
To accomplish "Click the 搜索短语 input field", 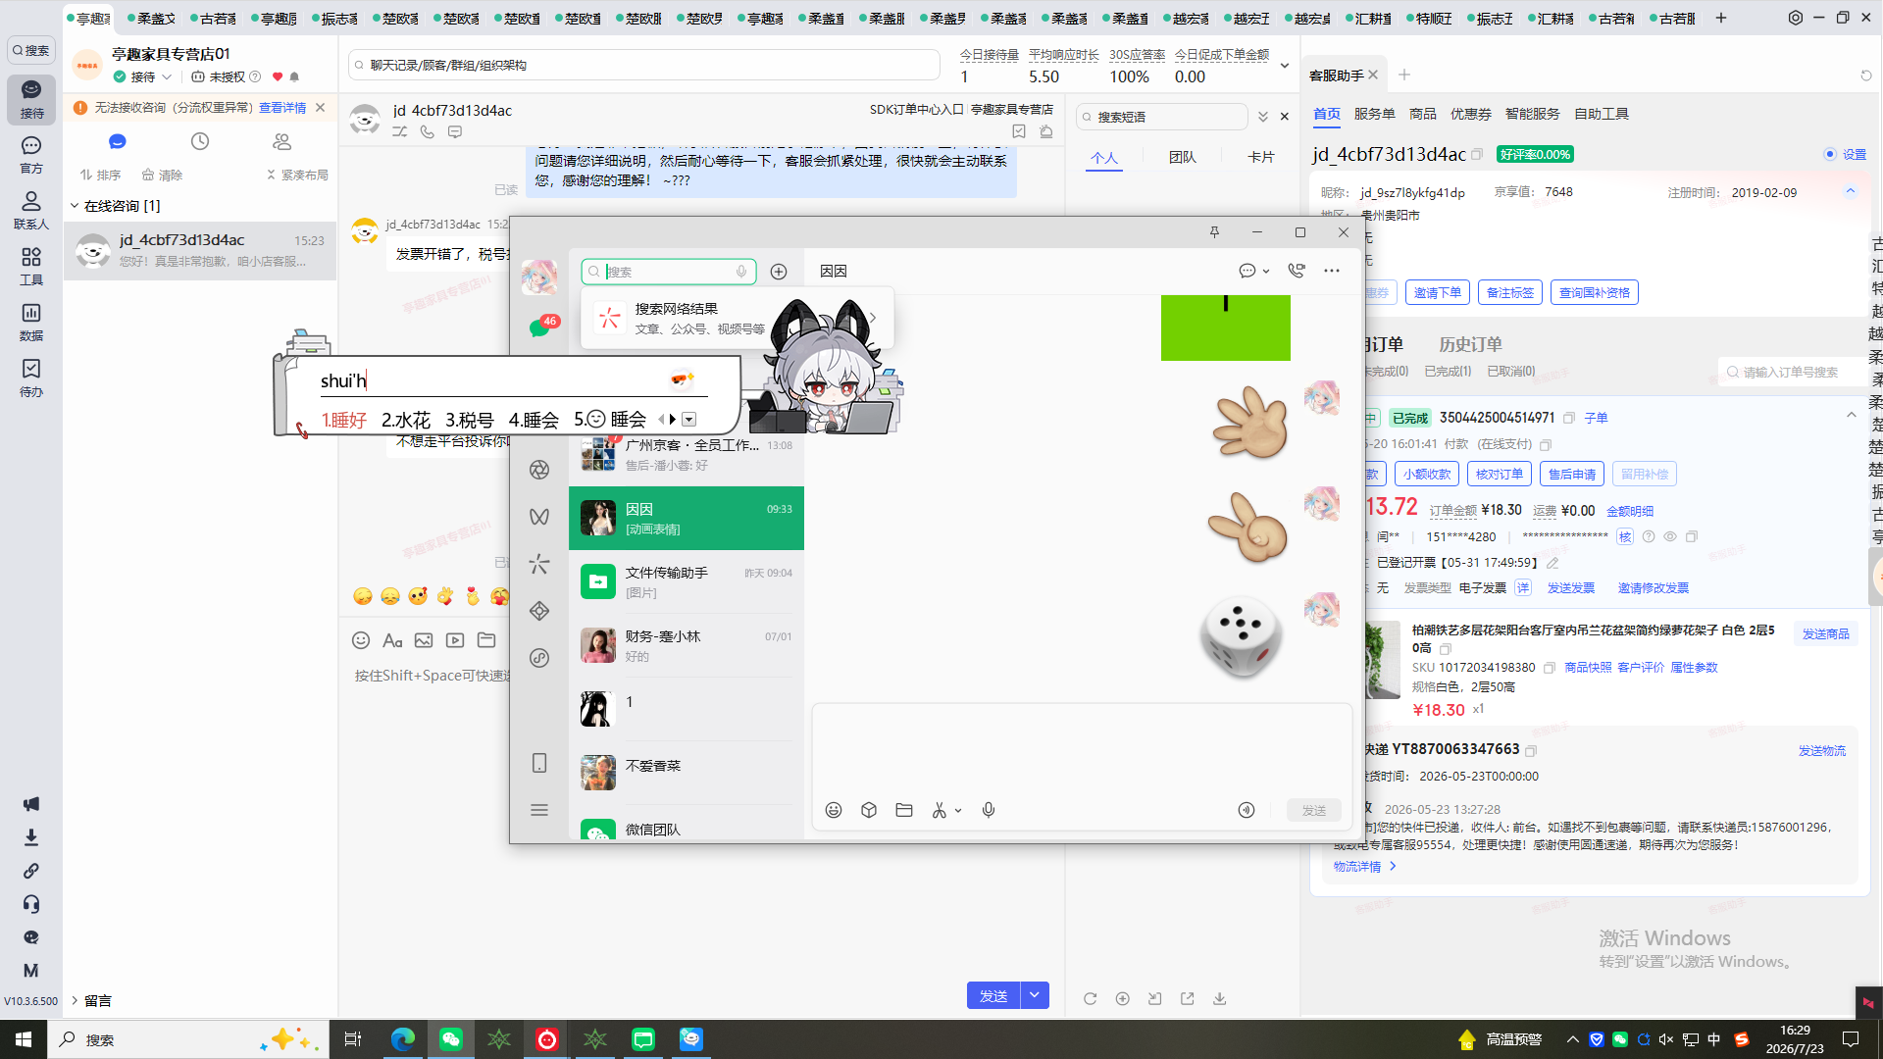I will [1162, 117].
